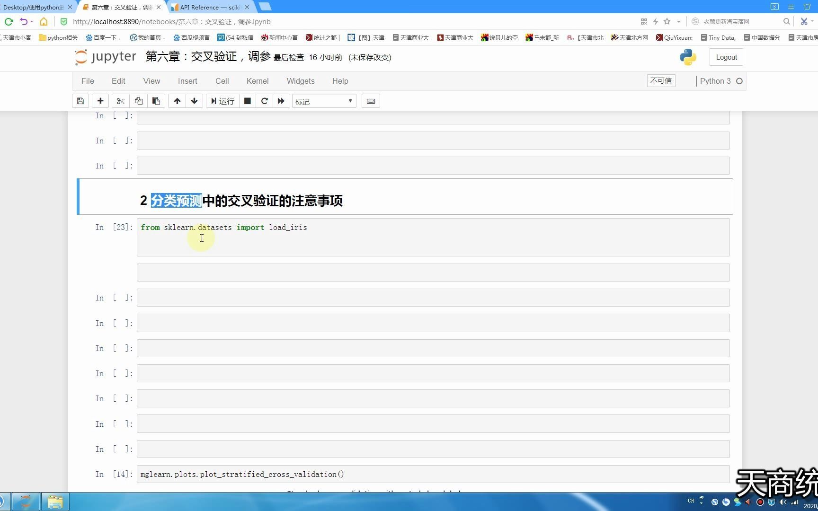818x511 pixels.
Task: Restart kernel and run all fast-forward icon
Action: coord(281,101)
